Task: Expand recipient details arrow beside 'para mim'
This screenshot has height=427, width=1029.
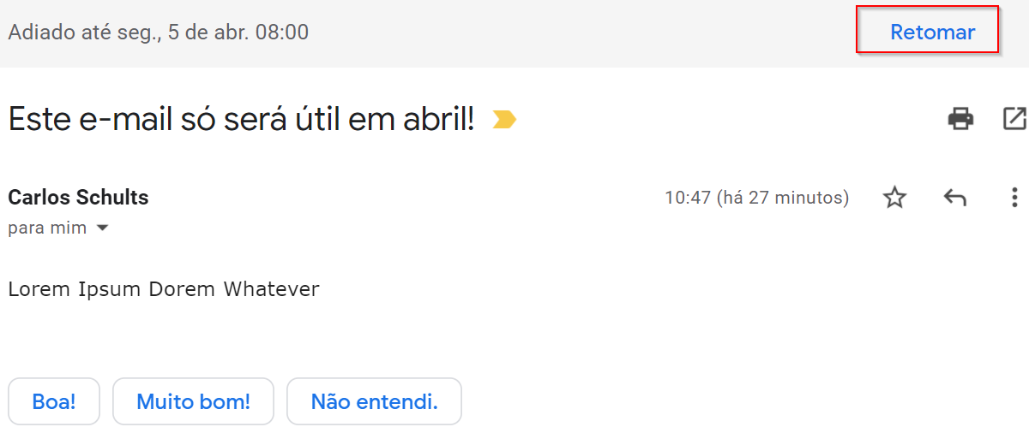Action: pyautogui.click(x=103, y=228)
